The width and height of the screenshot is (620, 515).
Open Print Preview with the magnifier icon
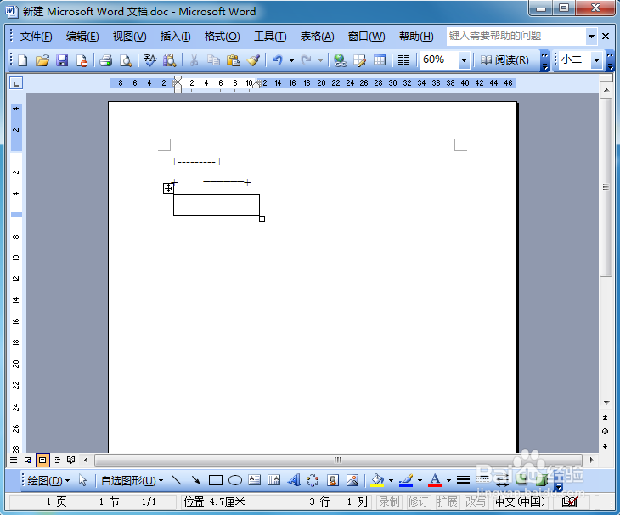(126, 60)
